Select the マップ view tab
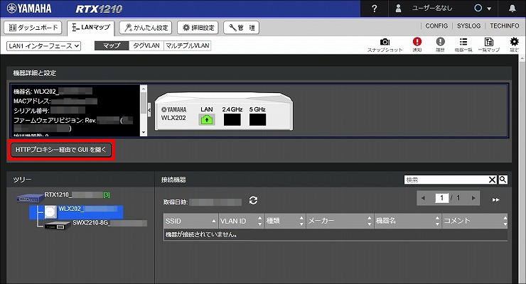The width and height of the screenshot is (526, 284). [112, 45]
